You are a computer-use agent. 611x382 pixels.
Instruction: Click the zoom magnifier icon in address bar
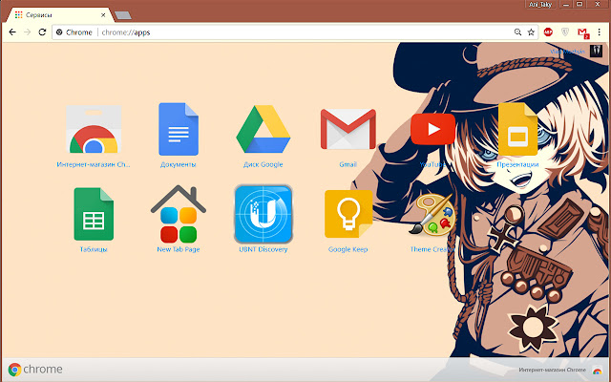click(517, 32)
